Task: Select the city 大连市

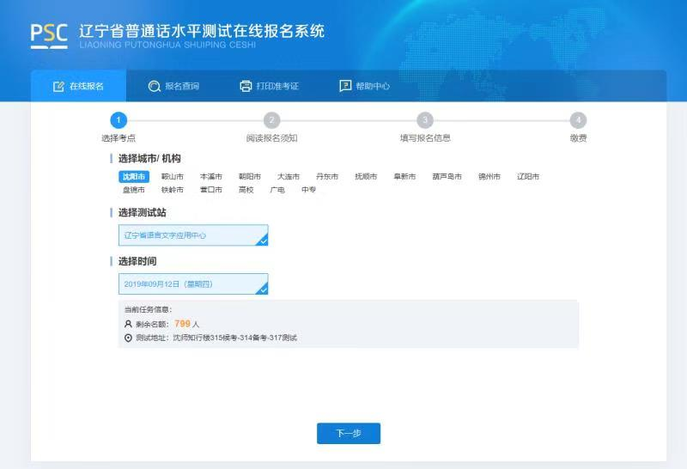Action: 288,176
